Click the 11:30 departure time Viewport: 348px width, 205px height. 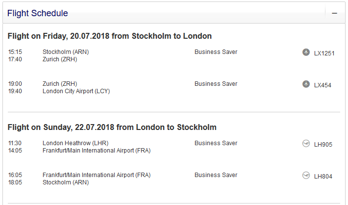coord(15,143)
